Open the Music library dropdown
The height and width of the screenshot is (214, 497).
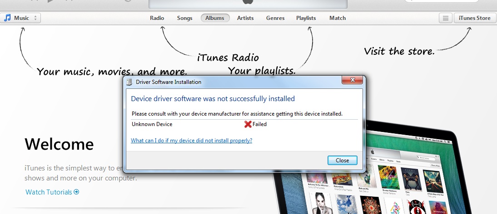[20, 18]
